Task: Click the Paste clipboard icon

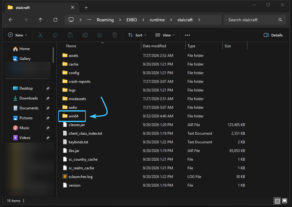Action: click(x=70, y=35)
